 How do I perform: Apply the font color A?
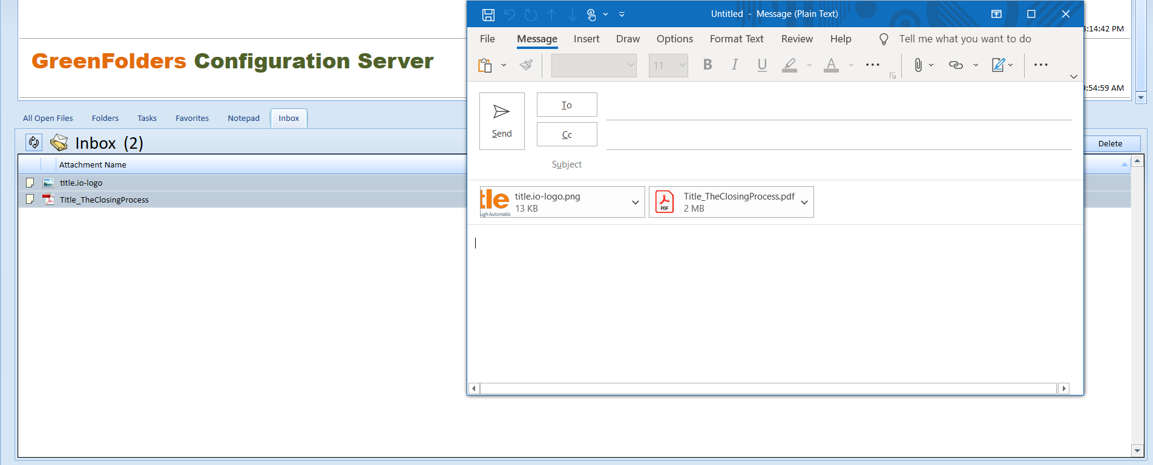(x=832, y=65)
